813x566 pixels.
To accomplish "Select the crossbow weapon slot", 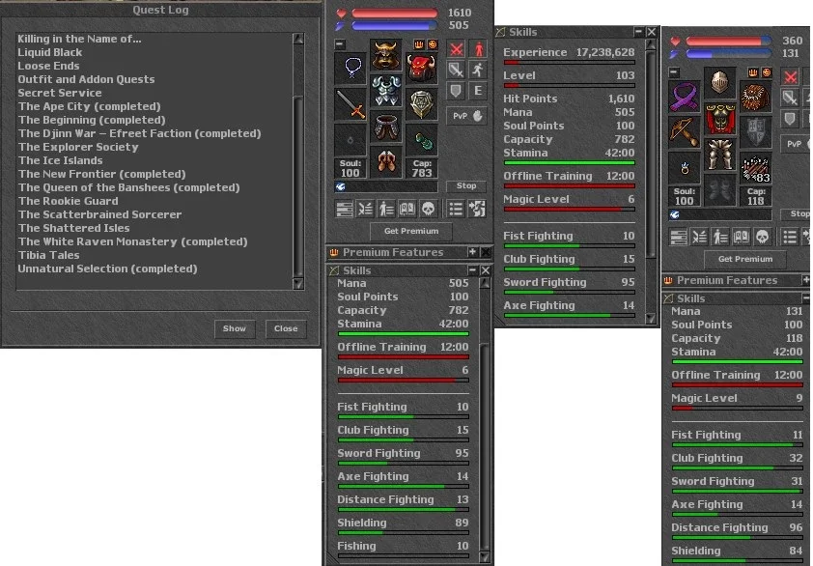I will pos(685,131).
